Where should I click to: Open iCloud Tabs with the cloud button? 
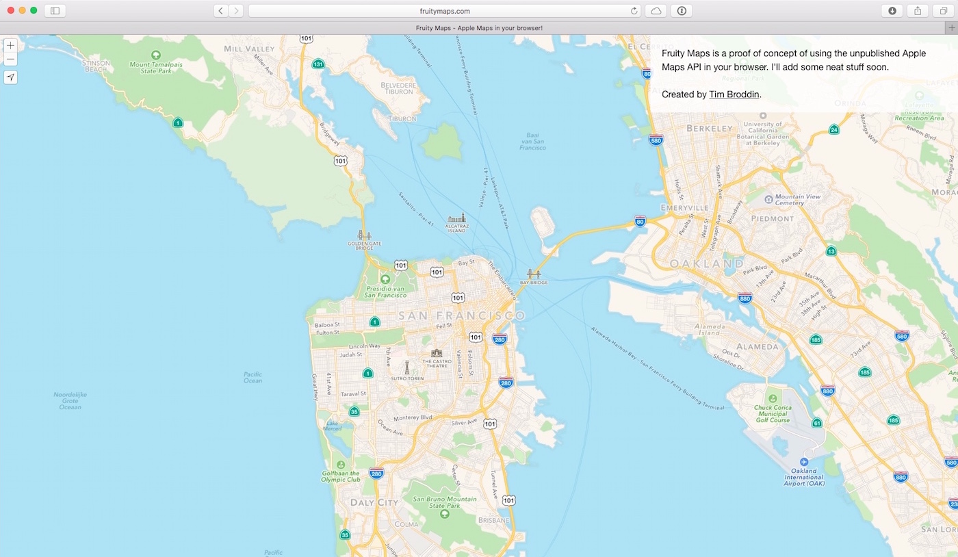656,10
